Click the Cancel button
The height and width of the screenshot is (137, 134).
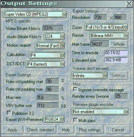pyautogui.click(x=118, y=130)
